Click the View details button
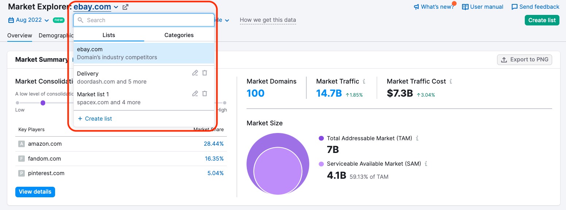This screenshot has height=210, width=566. coord(35,192)
